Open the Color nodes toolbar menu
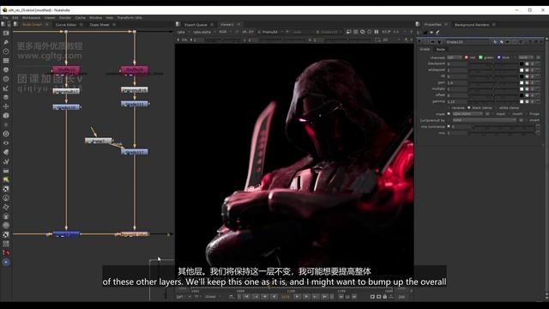This screenshot has height=309, width=549. click(6, 70)
